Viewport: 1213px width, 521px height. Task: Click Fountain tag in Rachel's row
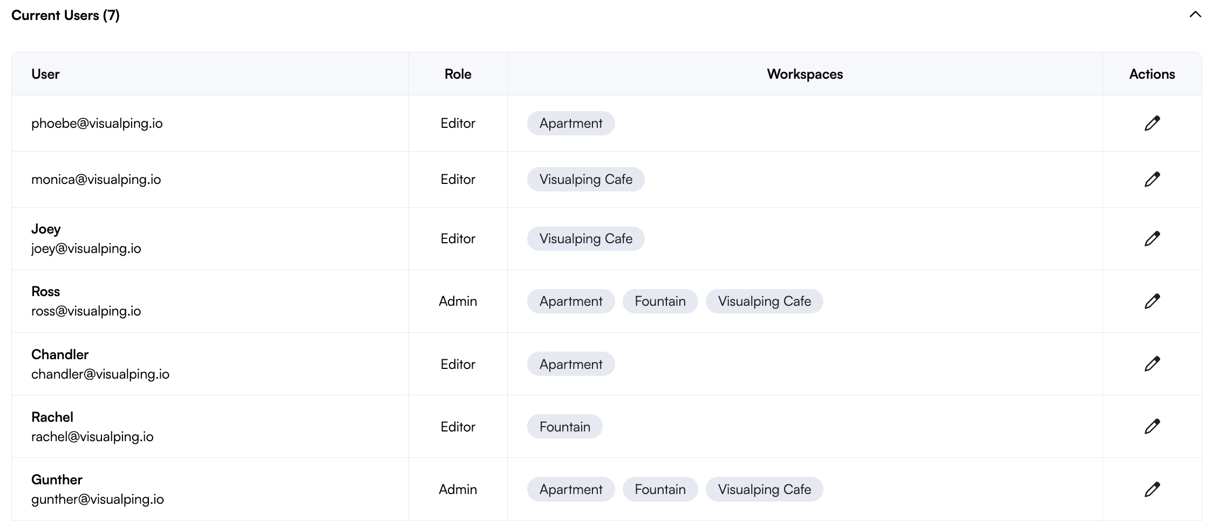click(x=565, y=427)
